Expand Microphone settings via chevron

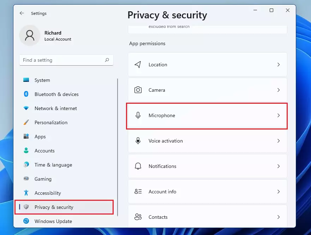[x=279, y=115]
